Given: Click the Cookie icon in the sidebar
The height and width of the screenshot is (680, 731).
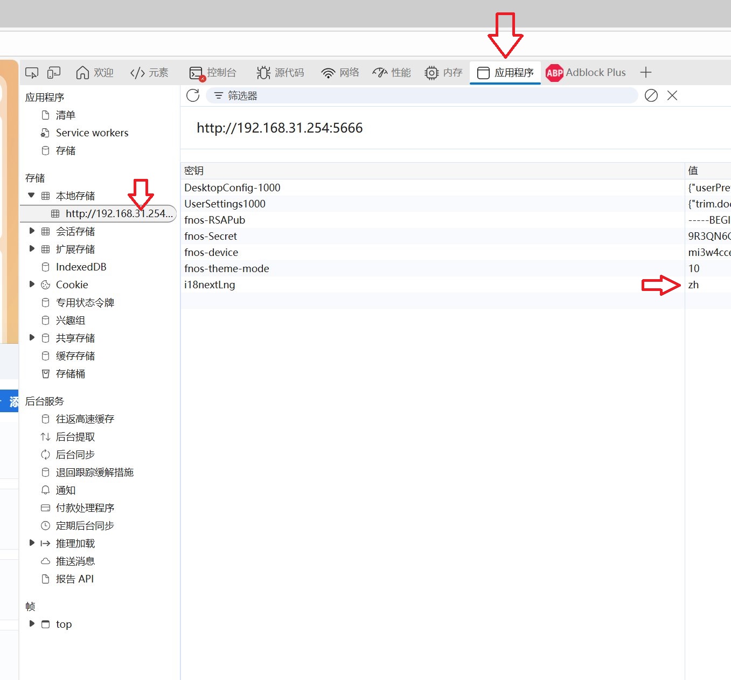Looking at the screenshot, I should [46, 285].
